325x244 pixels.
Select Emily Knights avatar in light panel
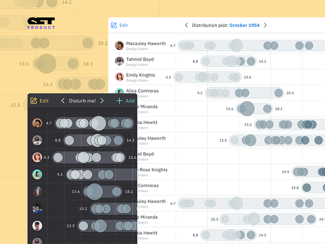(x=119, y=77)
